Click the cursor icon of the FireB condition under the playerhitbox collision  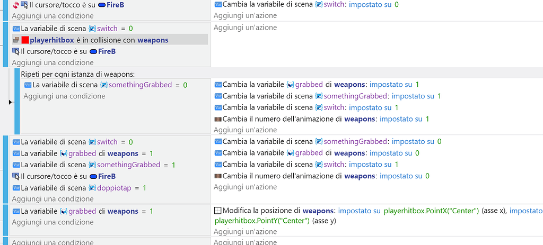click(16, 51)
